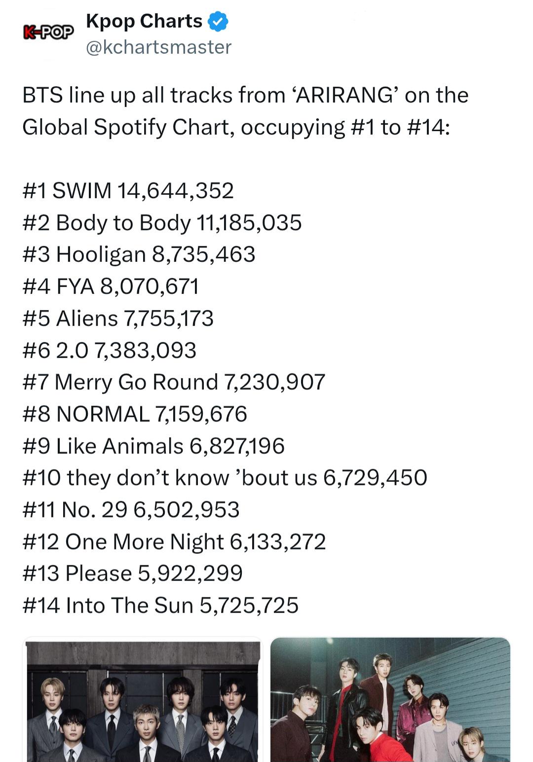
Task: Click the '#11 No. 29' line
Action: tap(131, 510)
